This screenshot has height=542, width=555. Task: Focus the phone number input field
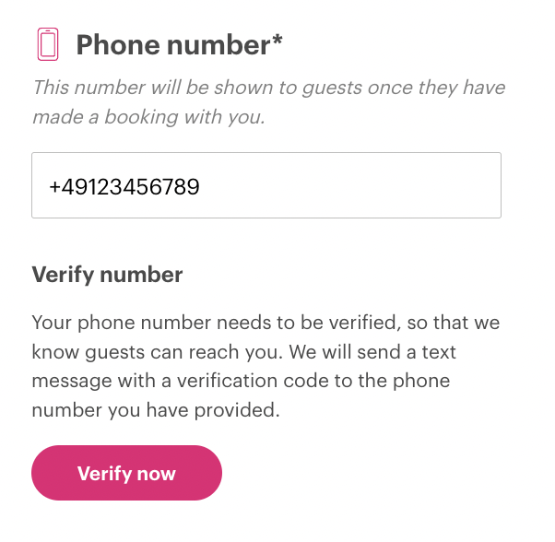coord(266,185)
